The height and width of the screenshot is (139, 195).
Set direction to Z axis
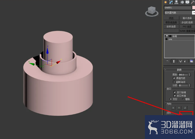coord(185,108)
